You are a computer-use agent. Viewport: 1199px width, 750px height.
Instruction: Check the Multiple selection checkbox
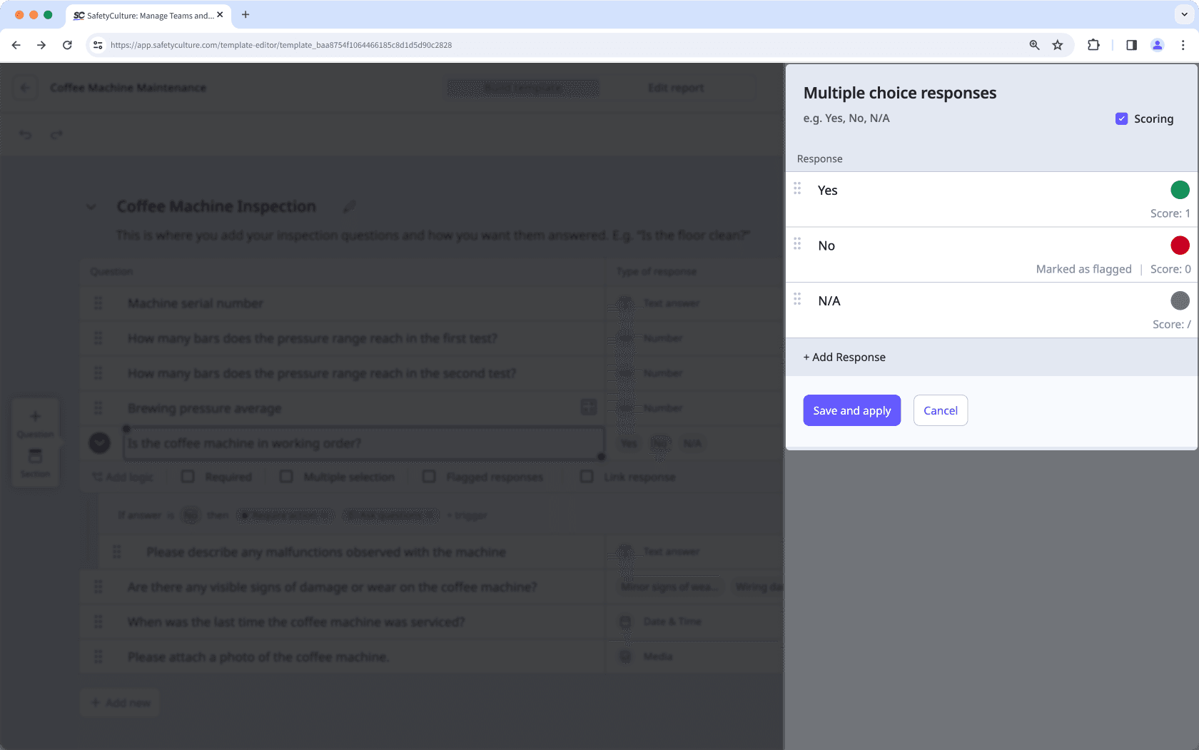(285, 477)
